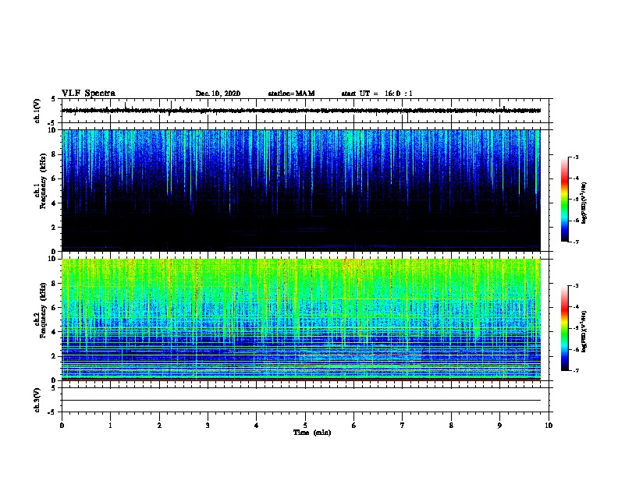Click the "10" frequency tick of ch.2 spectrogram
The height and width of the screenshot is (477, 618).
[52, 259]
